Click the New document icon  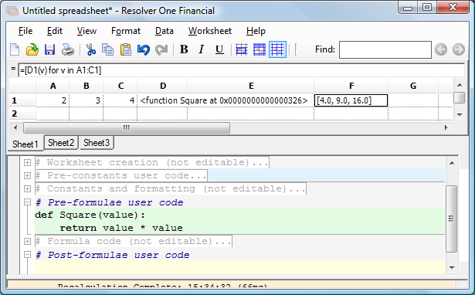pos(15,49)
